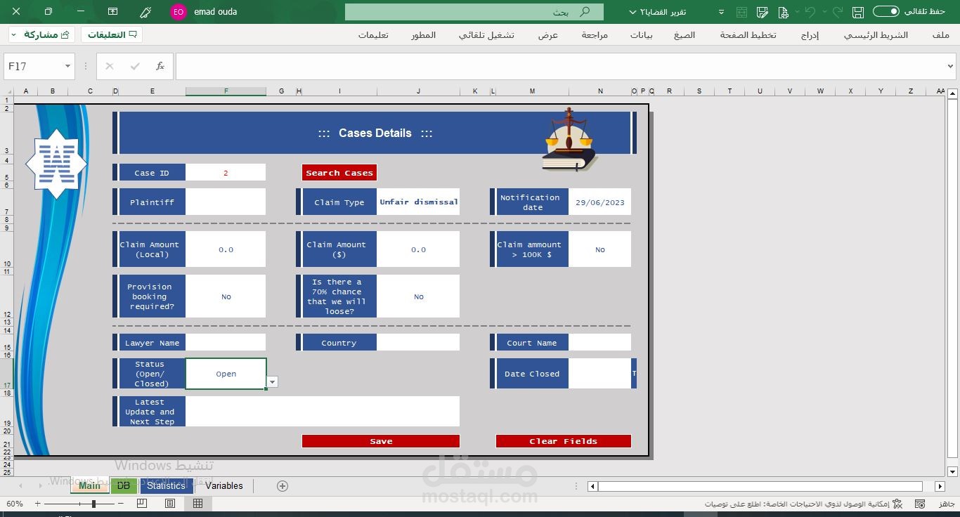Click the Court Name input cell
Image resolution: width=960 pixels, height=517 pixels.
point(600,343)
